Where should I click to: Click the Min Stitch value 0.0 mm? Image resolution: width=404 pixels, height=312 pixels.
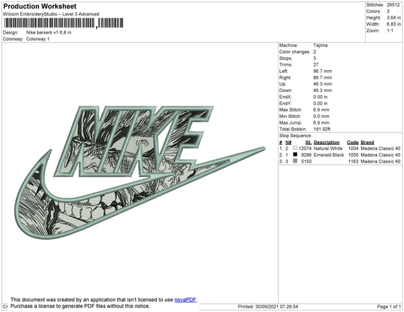pos(321,116)
